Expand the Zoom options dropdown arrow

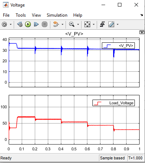pyautogui.click(x=78, y=24)
